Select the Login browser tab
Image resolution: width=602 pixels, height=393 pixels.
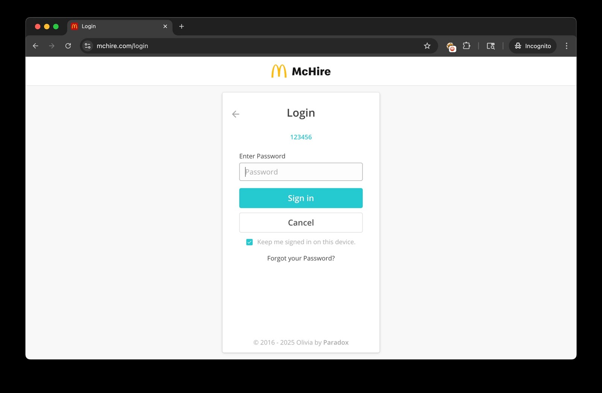tap(120, 26)
